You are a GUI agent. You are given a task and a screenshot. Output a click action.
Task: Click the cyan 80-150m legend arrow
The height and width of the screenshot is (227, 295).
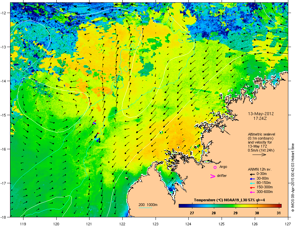[x=252, y=183]
